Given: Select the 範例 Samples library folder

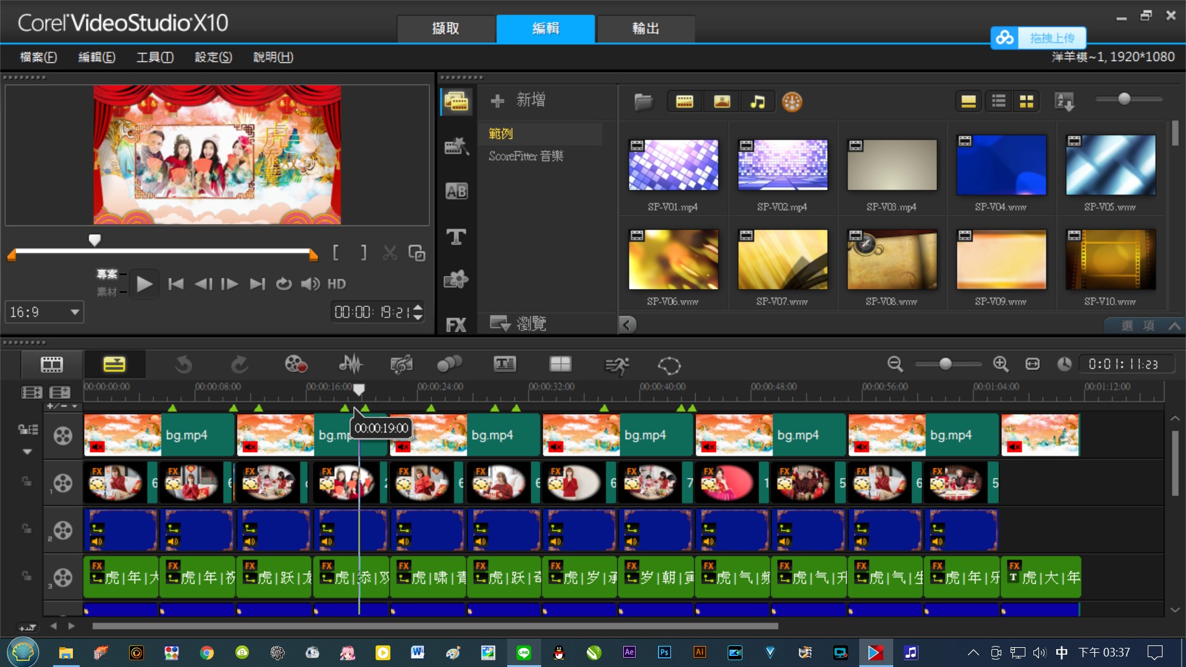Looking at the screenshot, I should click(501, 133).
